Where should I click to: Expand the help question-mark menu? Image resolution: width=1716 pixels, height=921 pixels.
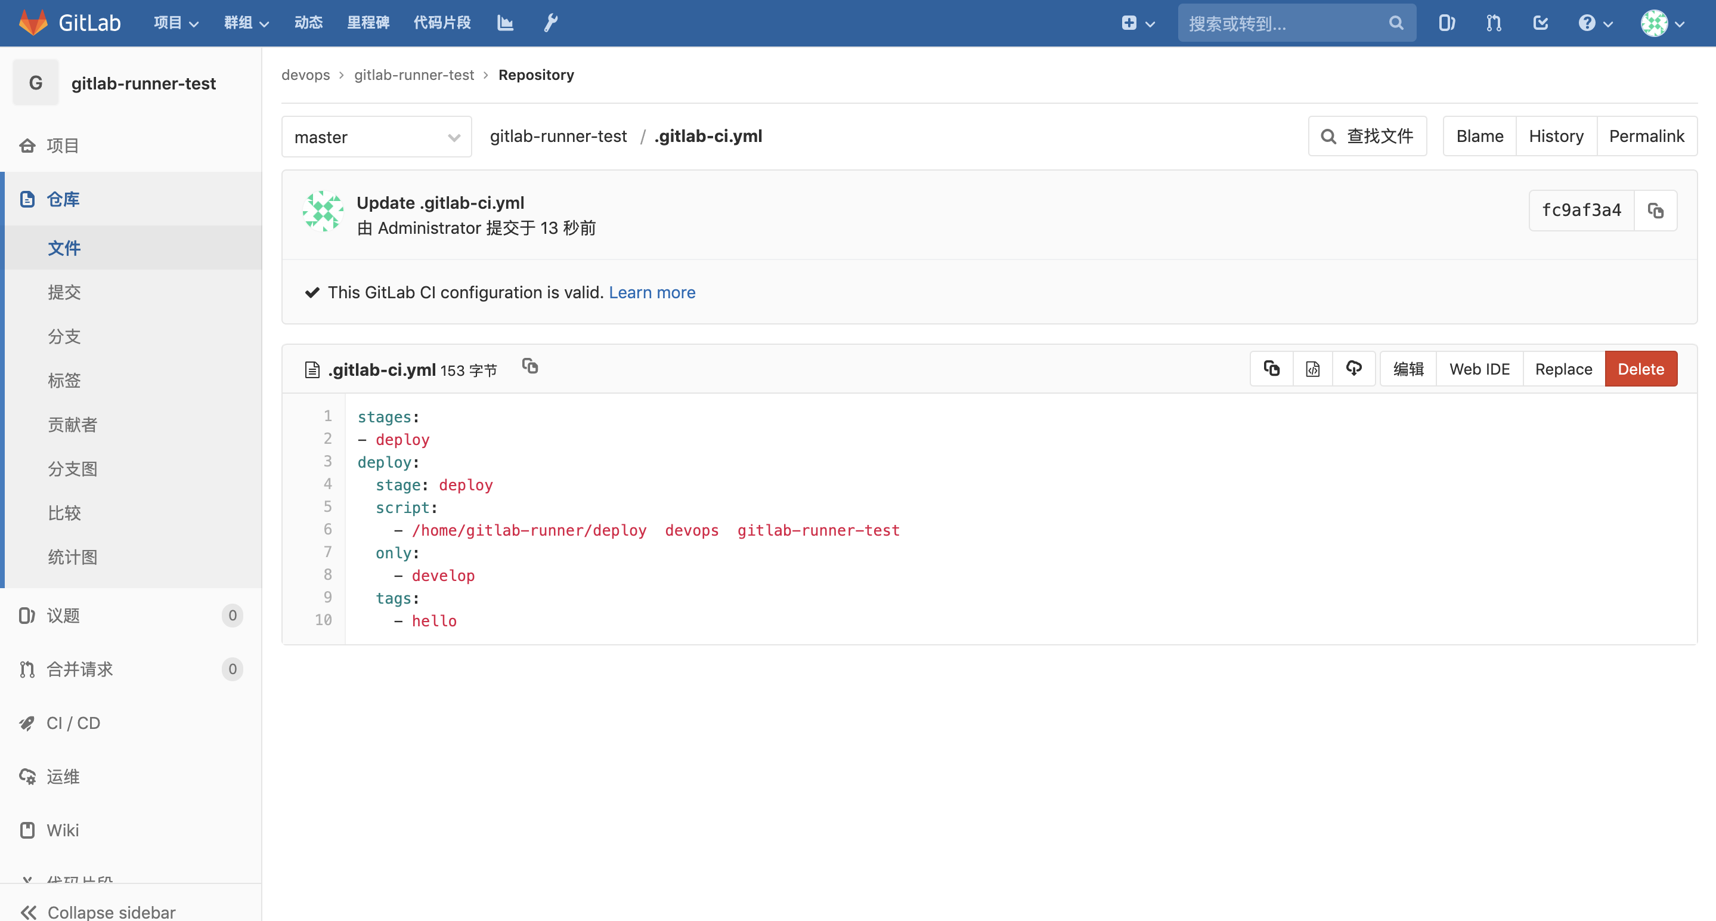1595,23
